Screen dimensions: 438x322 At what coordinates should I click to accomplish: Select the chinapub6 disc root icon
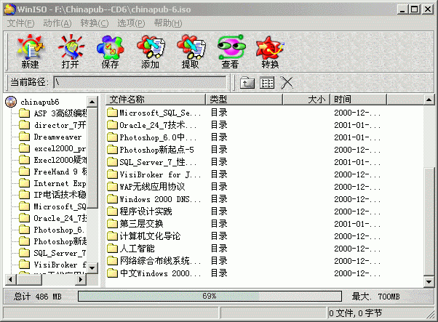pos(11,102)
